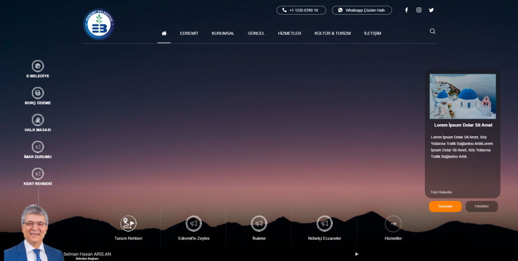Click the Hizmetler arrow icon
The width and height of the screenshot is (518, 261).
pos(393,224)
